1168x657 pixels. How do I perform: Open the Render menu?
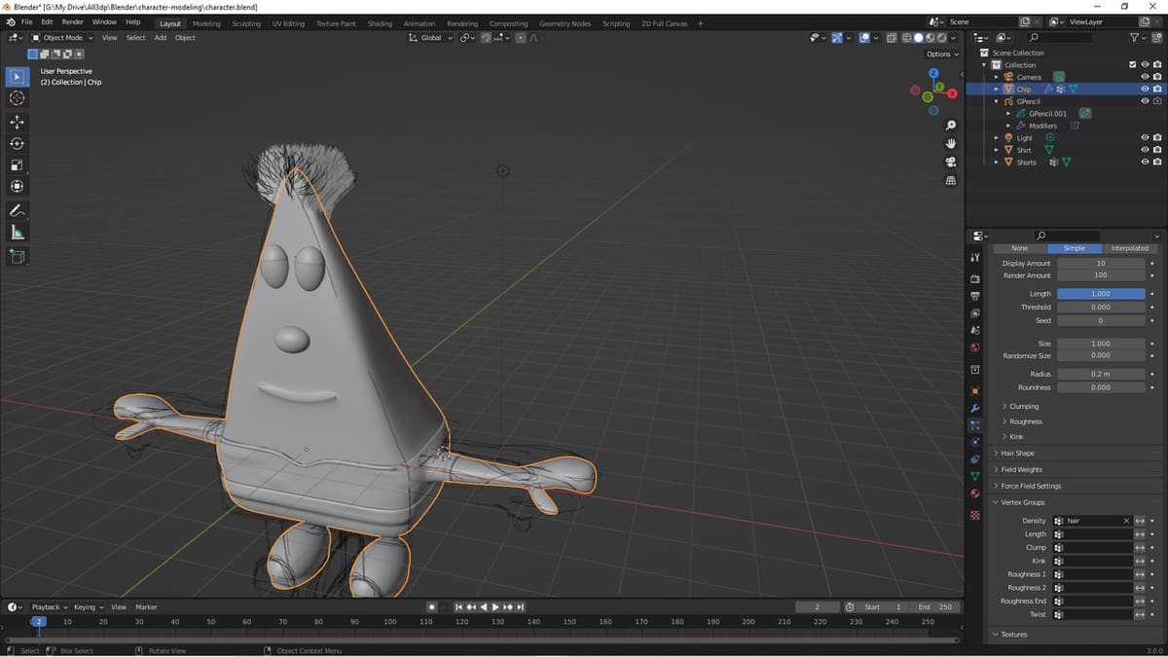[72, 21]
